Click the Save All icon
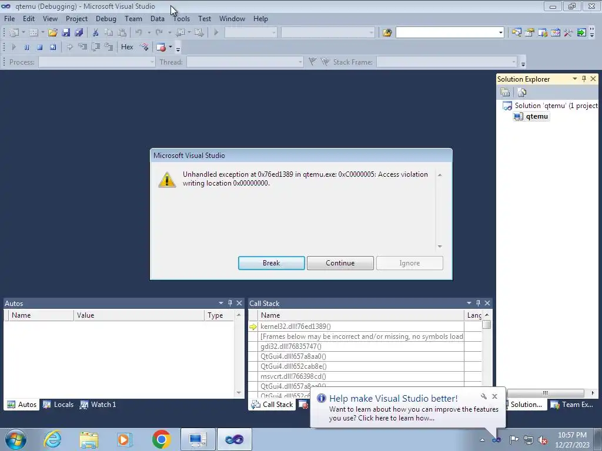 pos(79,33)
